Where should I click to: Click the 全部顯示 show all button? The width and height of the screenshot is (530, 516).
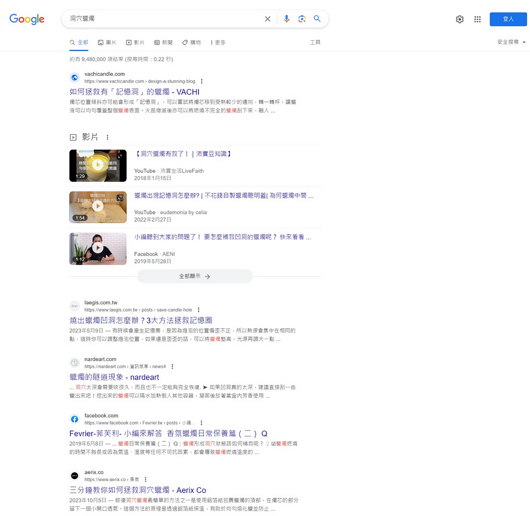point(195,276)
